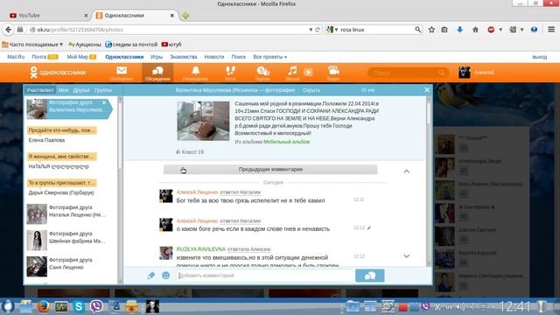Open a new tab with the plus button

(x=185, y=16)
